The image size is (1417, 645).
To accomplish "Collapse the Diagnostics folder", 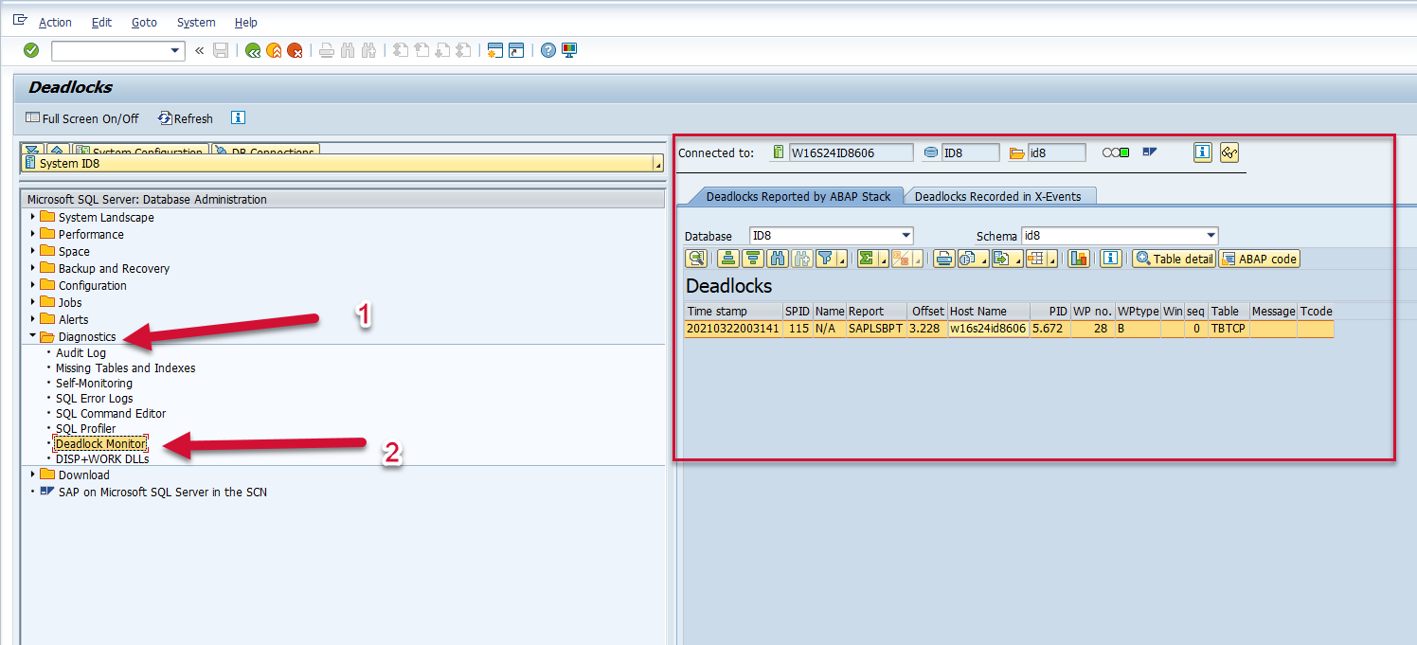I will click(33, 336).
